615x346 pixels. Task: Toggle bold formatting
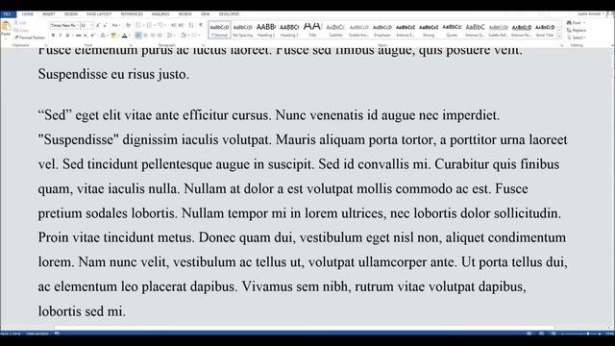[54, 36]
